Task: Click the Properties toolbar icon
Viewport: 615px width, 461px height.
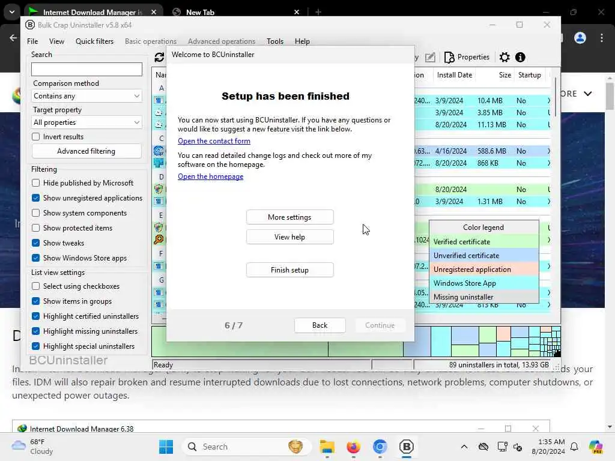Action: pos(467,57)
